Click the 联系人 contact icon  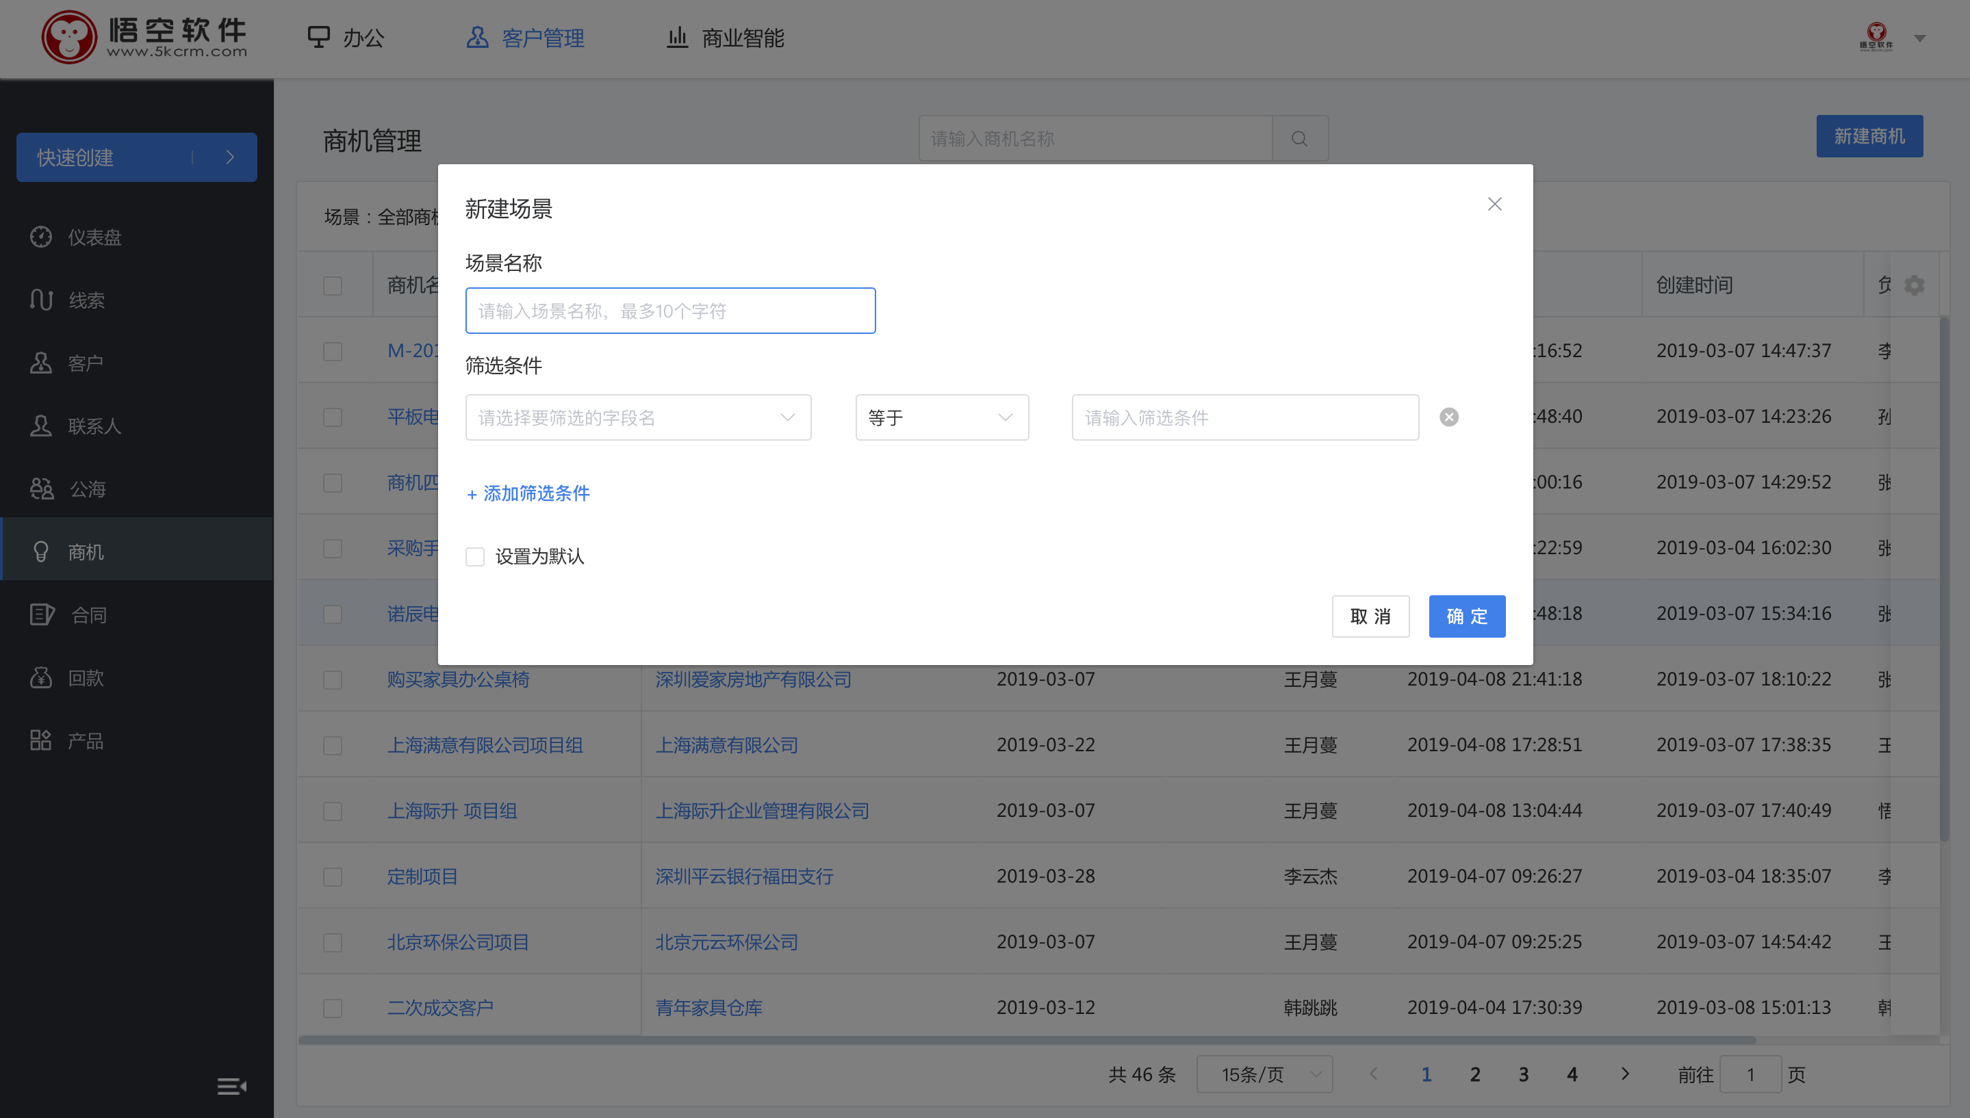(40, 426)
